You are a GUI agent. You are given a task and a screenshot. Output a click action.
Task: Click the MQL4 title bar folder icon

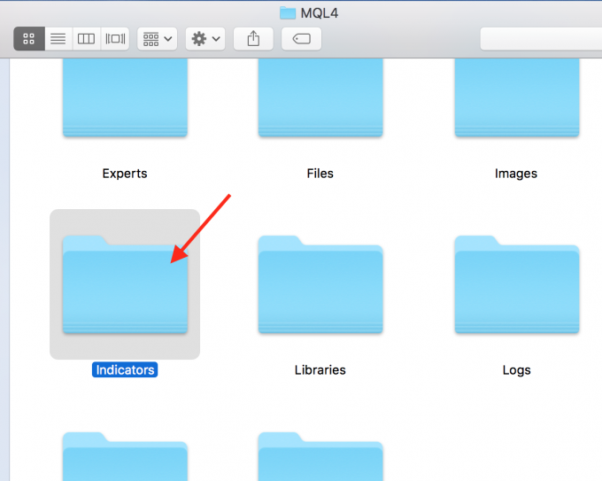287,12
